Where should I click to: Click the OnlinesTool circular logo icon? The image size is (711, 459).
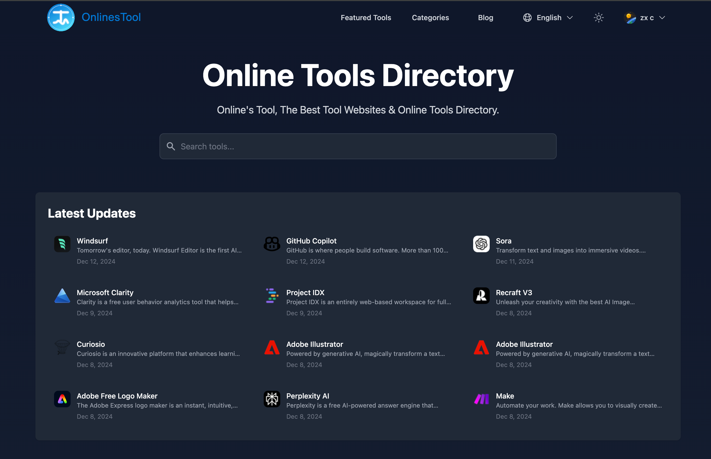(61, 18)
